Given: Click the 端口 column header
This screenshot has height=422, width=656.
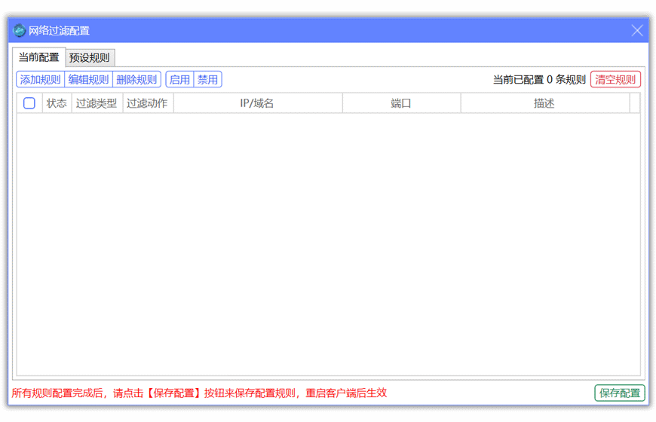Looking at the screenshot, I should pos(401,103).
